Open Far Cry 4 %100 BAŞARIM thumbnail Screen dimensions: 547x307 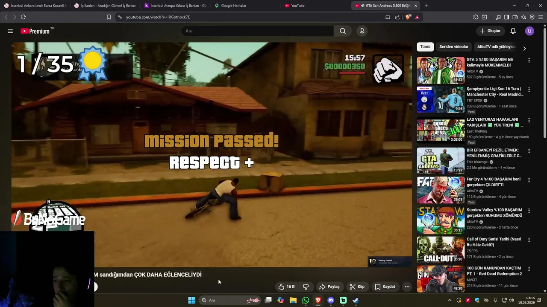click(x=441, y=190)
